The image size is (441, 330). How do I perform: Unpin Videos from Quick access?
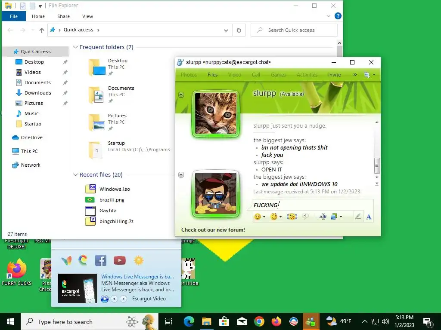[65, 72]
